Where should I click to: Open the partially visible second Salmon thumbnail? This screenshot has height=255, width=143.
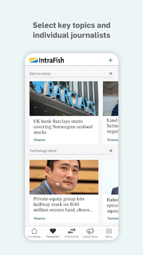pyautogui.click(x=110, y=99)
